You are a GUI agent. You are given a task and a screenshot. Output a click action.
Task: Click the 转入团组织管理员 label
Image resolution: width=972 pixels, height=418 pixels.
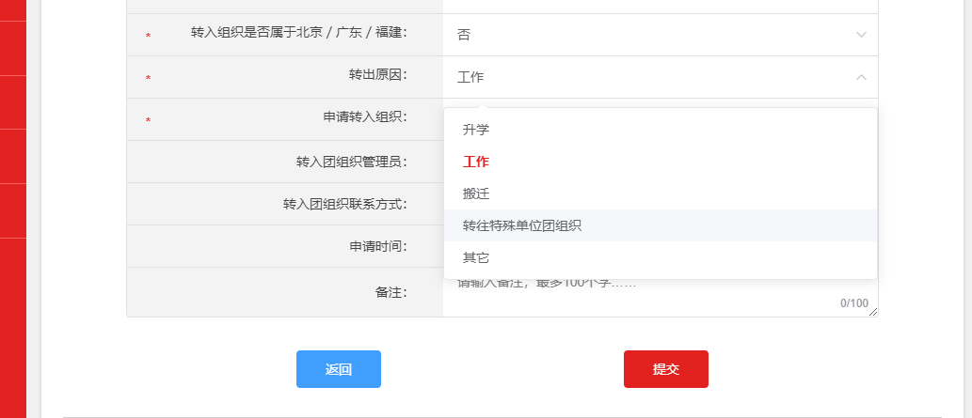pyautogui.click(x=351, y=162)
